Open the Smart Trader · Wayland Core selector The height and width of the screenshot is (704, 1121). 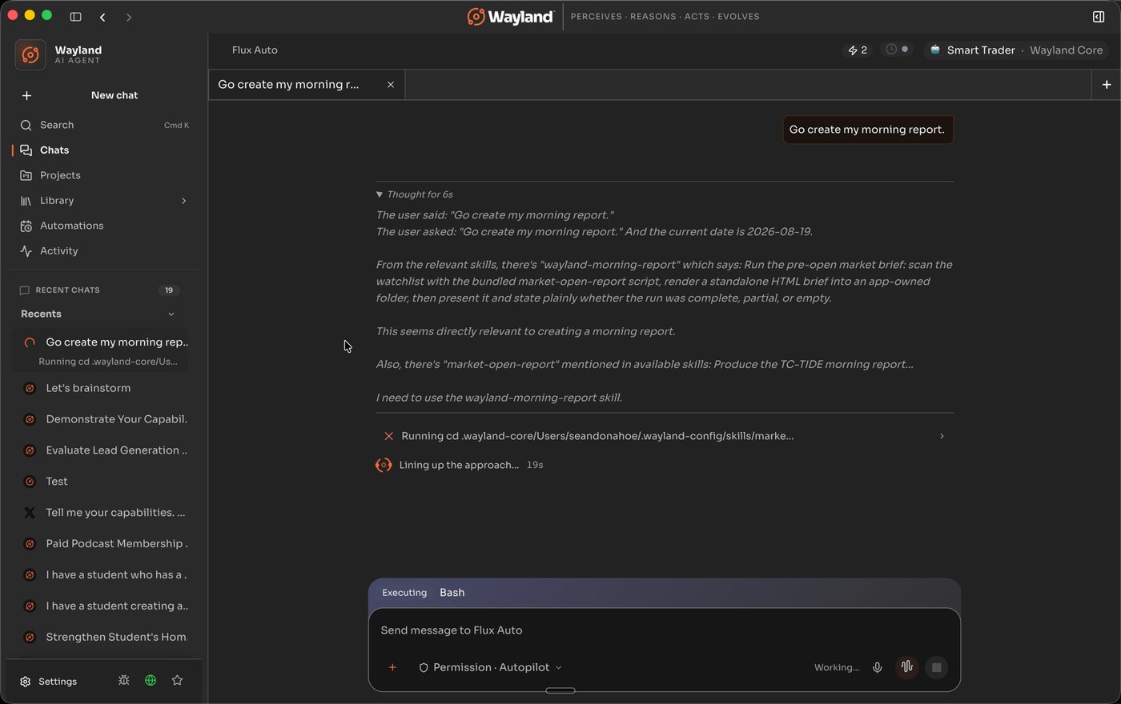pos(1015,50)
